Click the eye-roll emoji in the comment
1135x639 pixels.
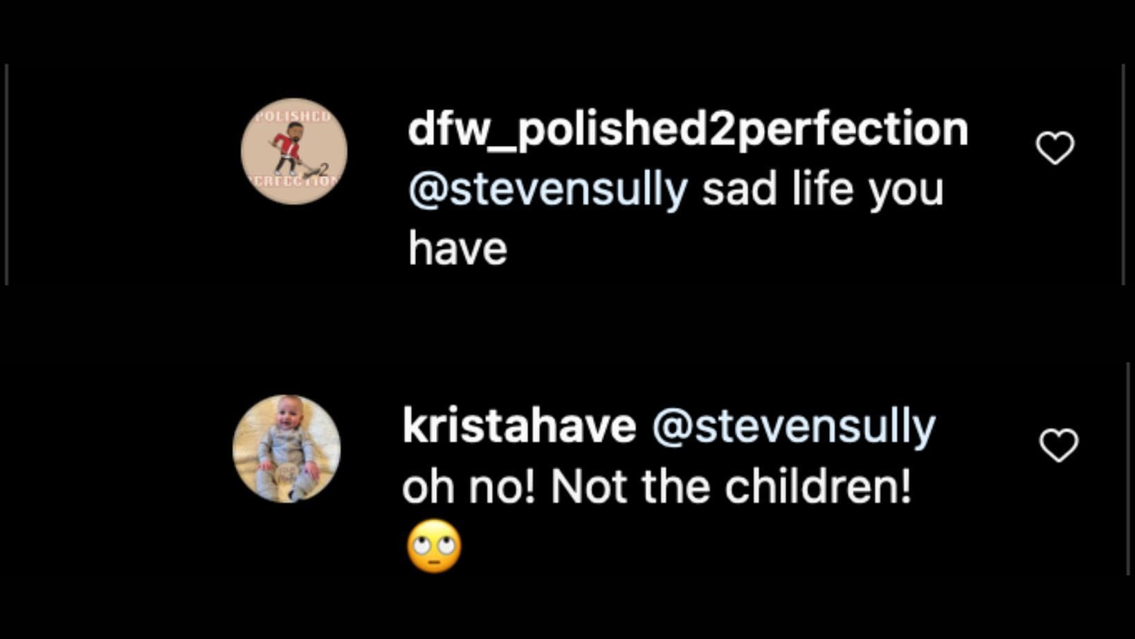pos(434,546)
